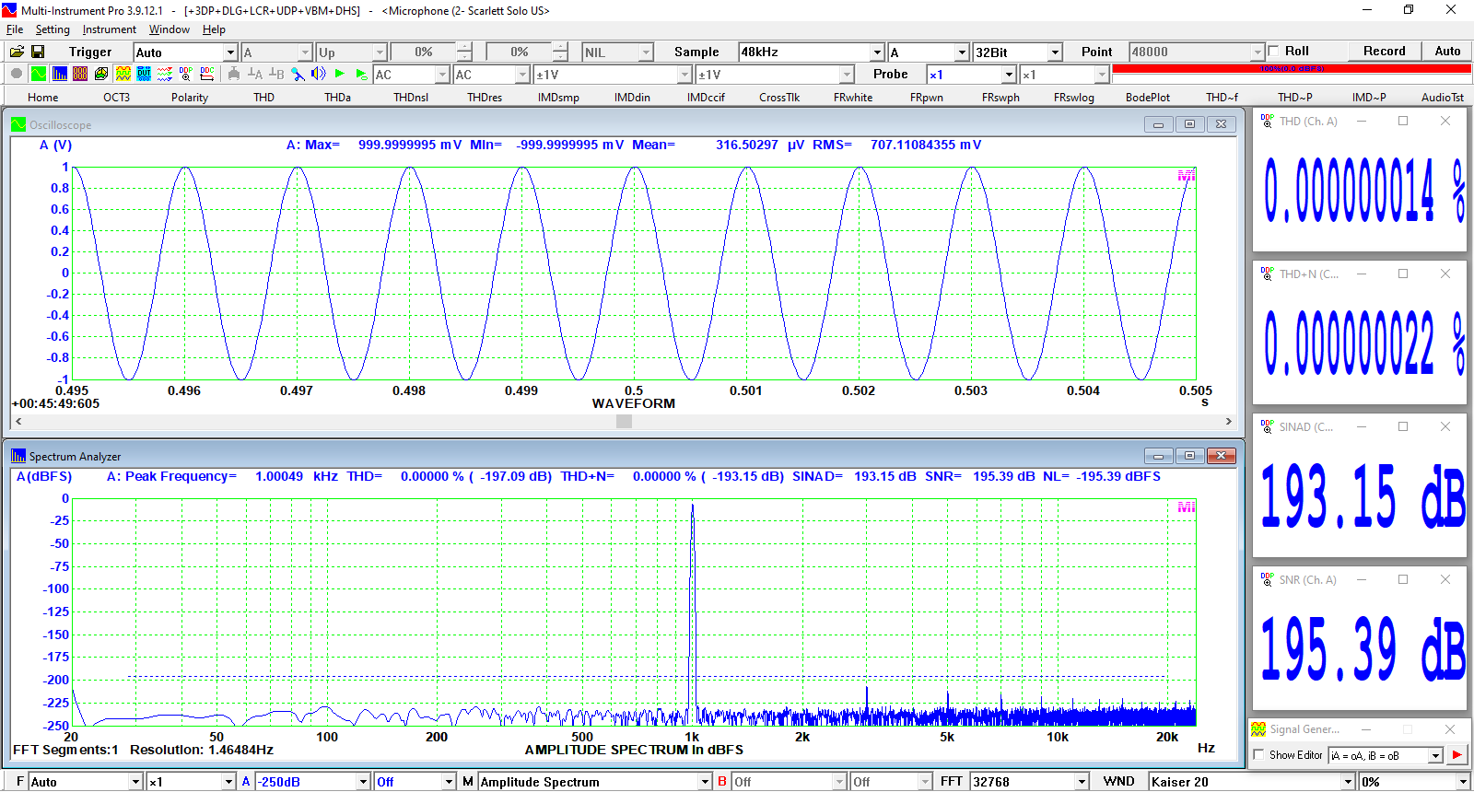Toggle the speaker sound output icon
Viewport: 1474px width, 792px height.
319,74
